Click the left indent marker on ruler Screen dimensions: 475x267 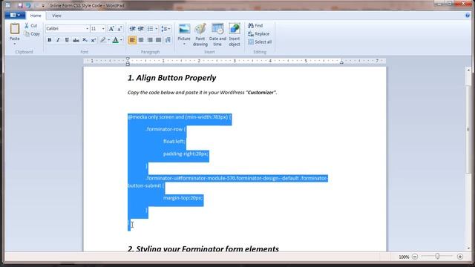(128, 62)
